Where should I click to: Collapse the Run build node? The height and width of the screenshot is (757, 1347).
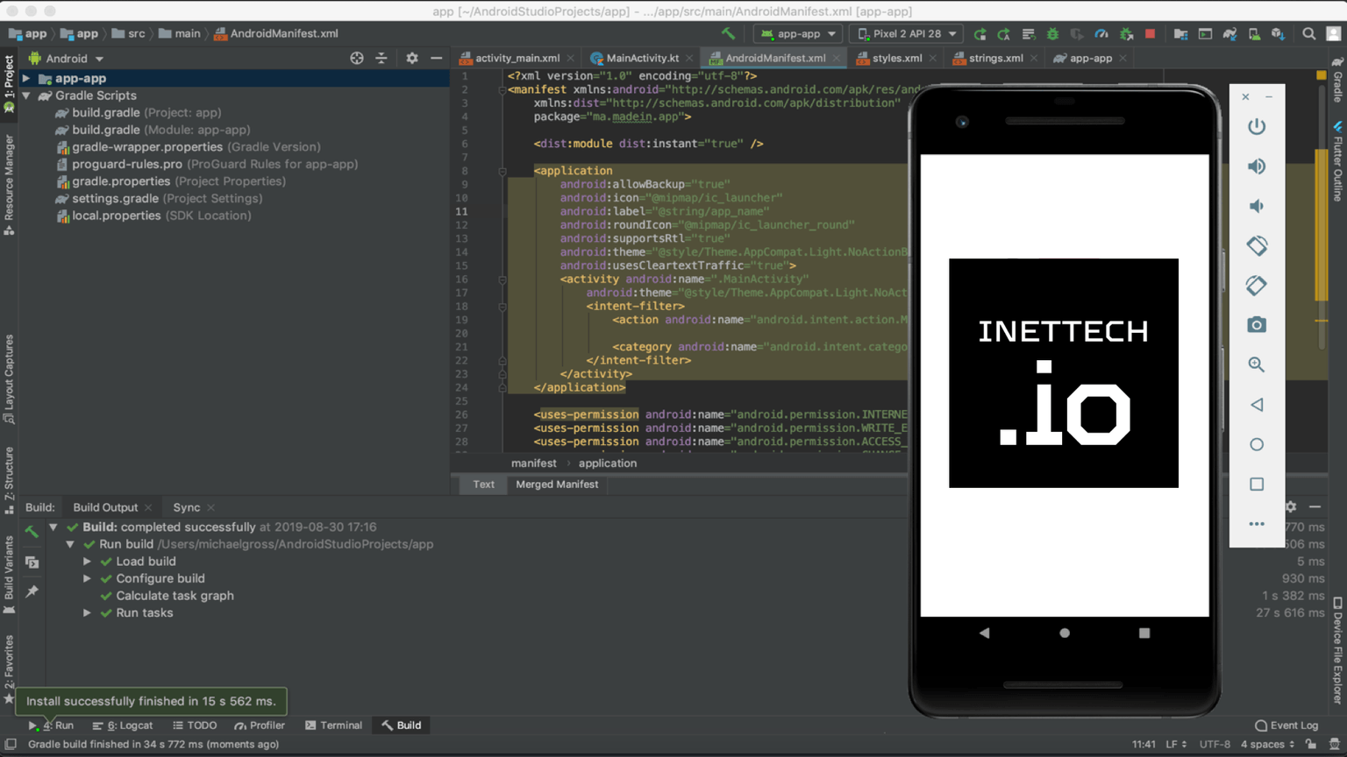(x=70, y=544)
